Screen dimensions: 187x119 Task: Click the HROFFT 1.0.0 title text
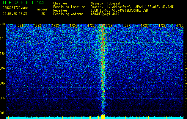pyautogui.click(x=23, y=2)
